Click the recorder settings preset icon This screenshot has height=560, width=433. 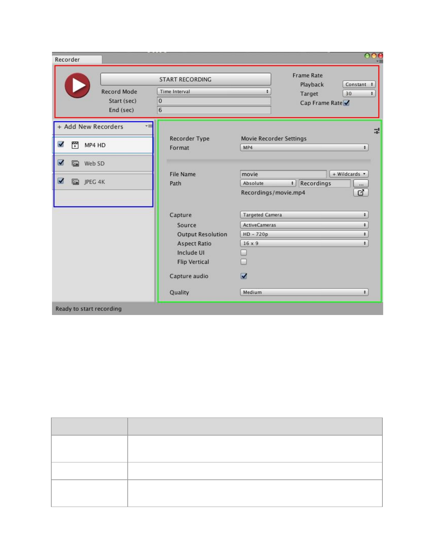click(x=376, y=131)
